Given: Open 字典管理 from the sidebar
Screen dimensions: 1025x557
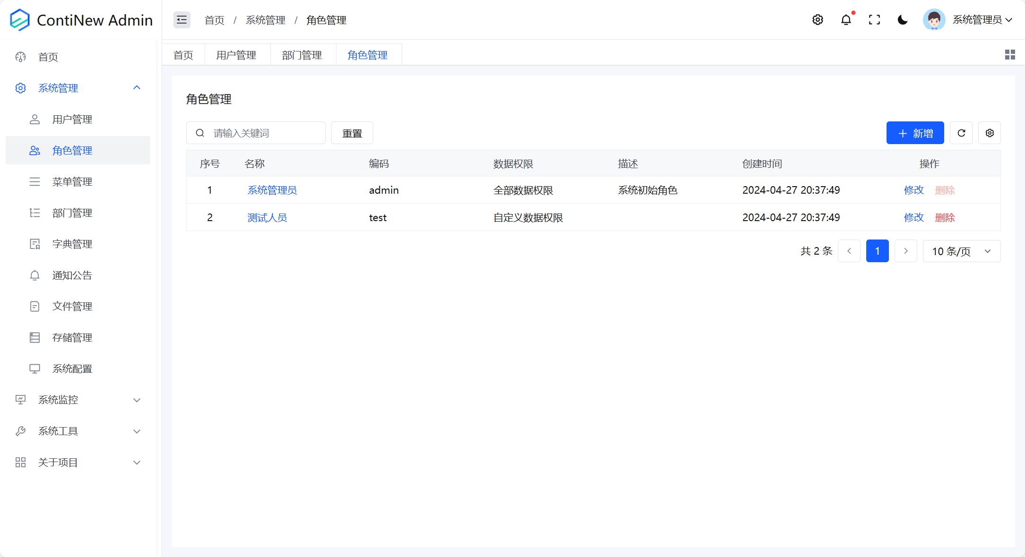Looking at the screenshot, I should (x=72, y=244).
